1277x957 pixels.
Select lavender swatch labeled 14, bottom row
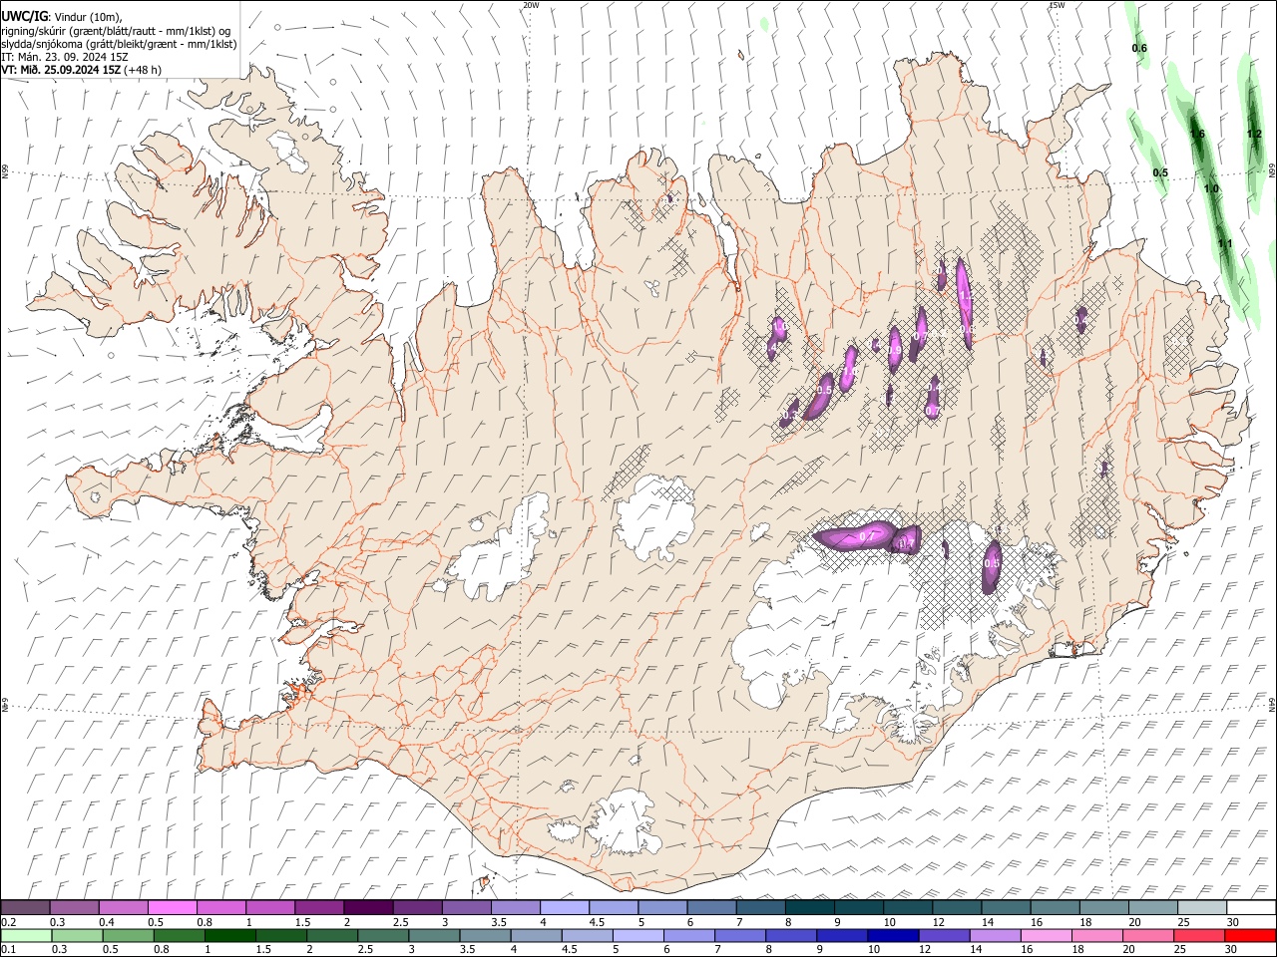click(995, 935)
